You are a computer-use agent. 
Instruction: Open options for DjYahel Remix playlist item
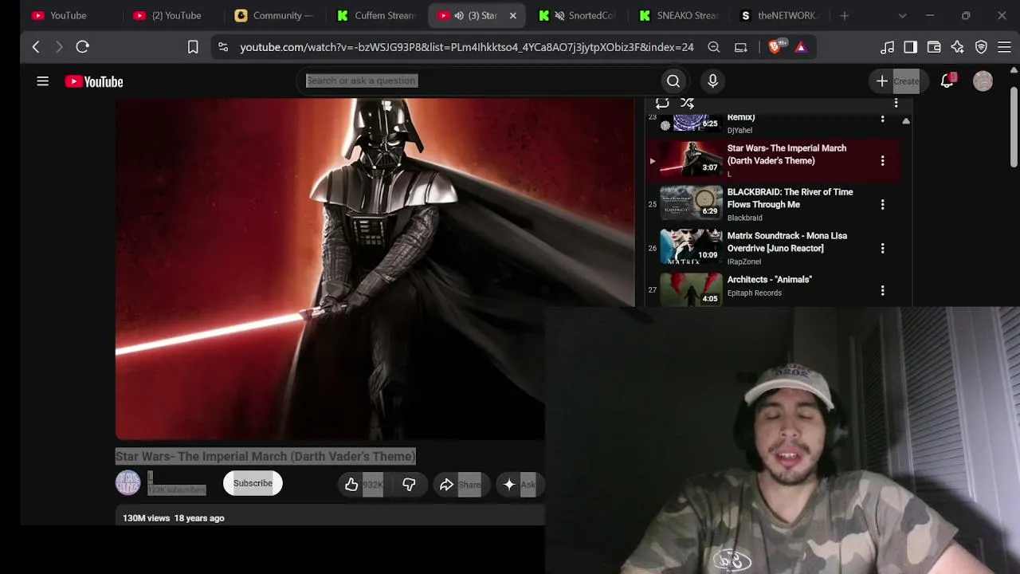pyautogui.click(x=882, y=119)
